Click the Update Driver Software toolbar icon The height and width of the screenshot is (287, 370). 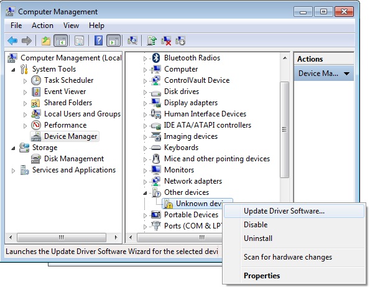[152, 40]
